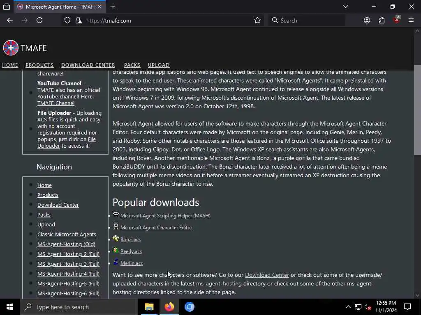
Task: Bookmark this page with the star icon
Action: pos(257,21)
